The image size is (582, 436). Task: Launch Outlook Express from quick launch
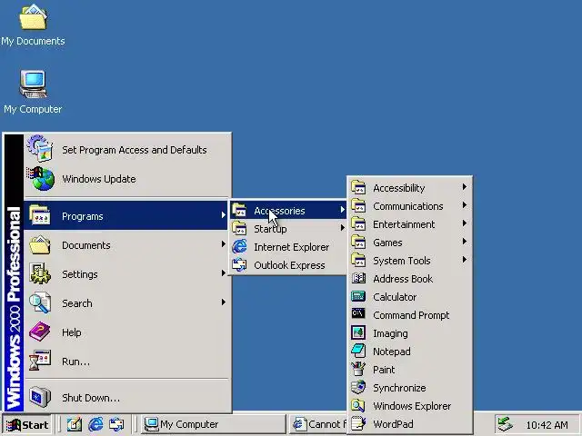click(x=116, y=424)
